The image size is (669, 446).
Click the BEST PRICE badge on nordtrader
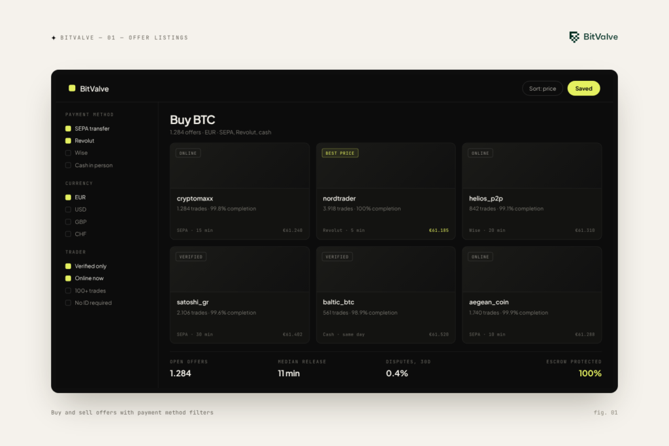340,153
